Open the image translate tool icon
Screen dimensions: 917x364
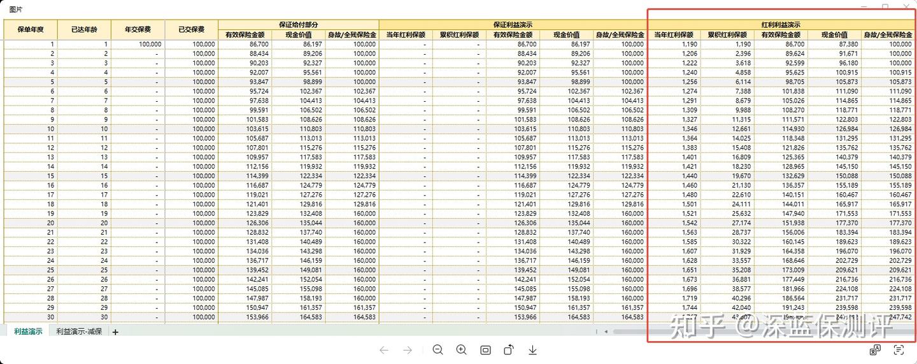click(x=875, y=349)
